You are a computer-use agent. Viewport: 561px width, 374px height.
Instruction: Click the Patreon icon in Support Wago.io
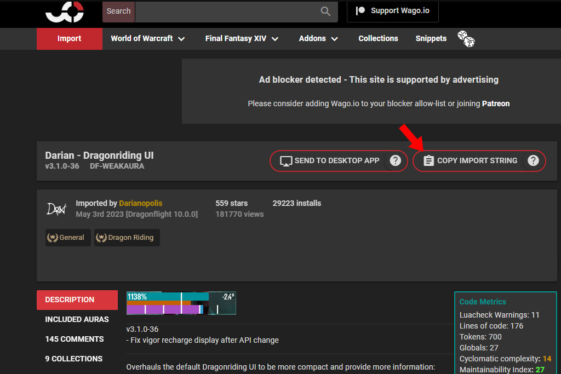(x=360, y=11)
